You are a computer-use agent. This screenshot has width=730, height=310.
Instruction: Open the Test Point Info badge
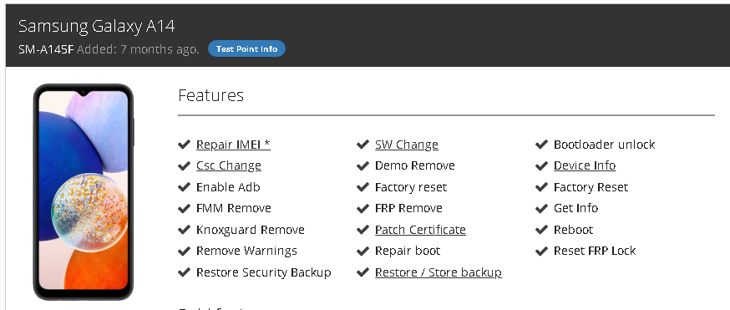click(246, 48)
